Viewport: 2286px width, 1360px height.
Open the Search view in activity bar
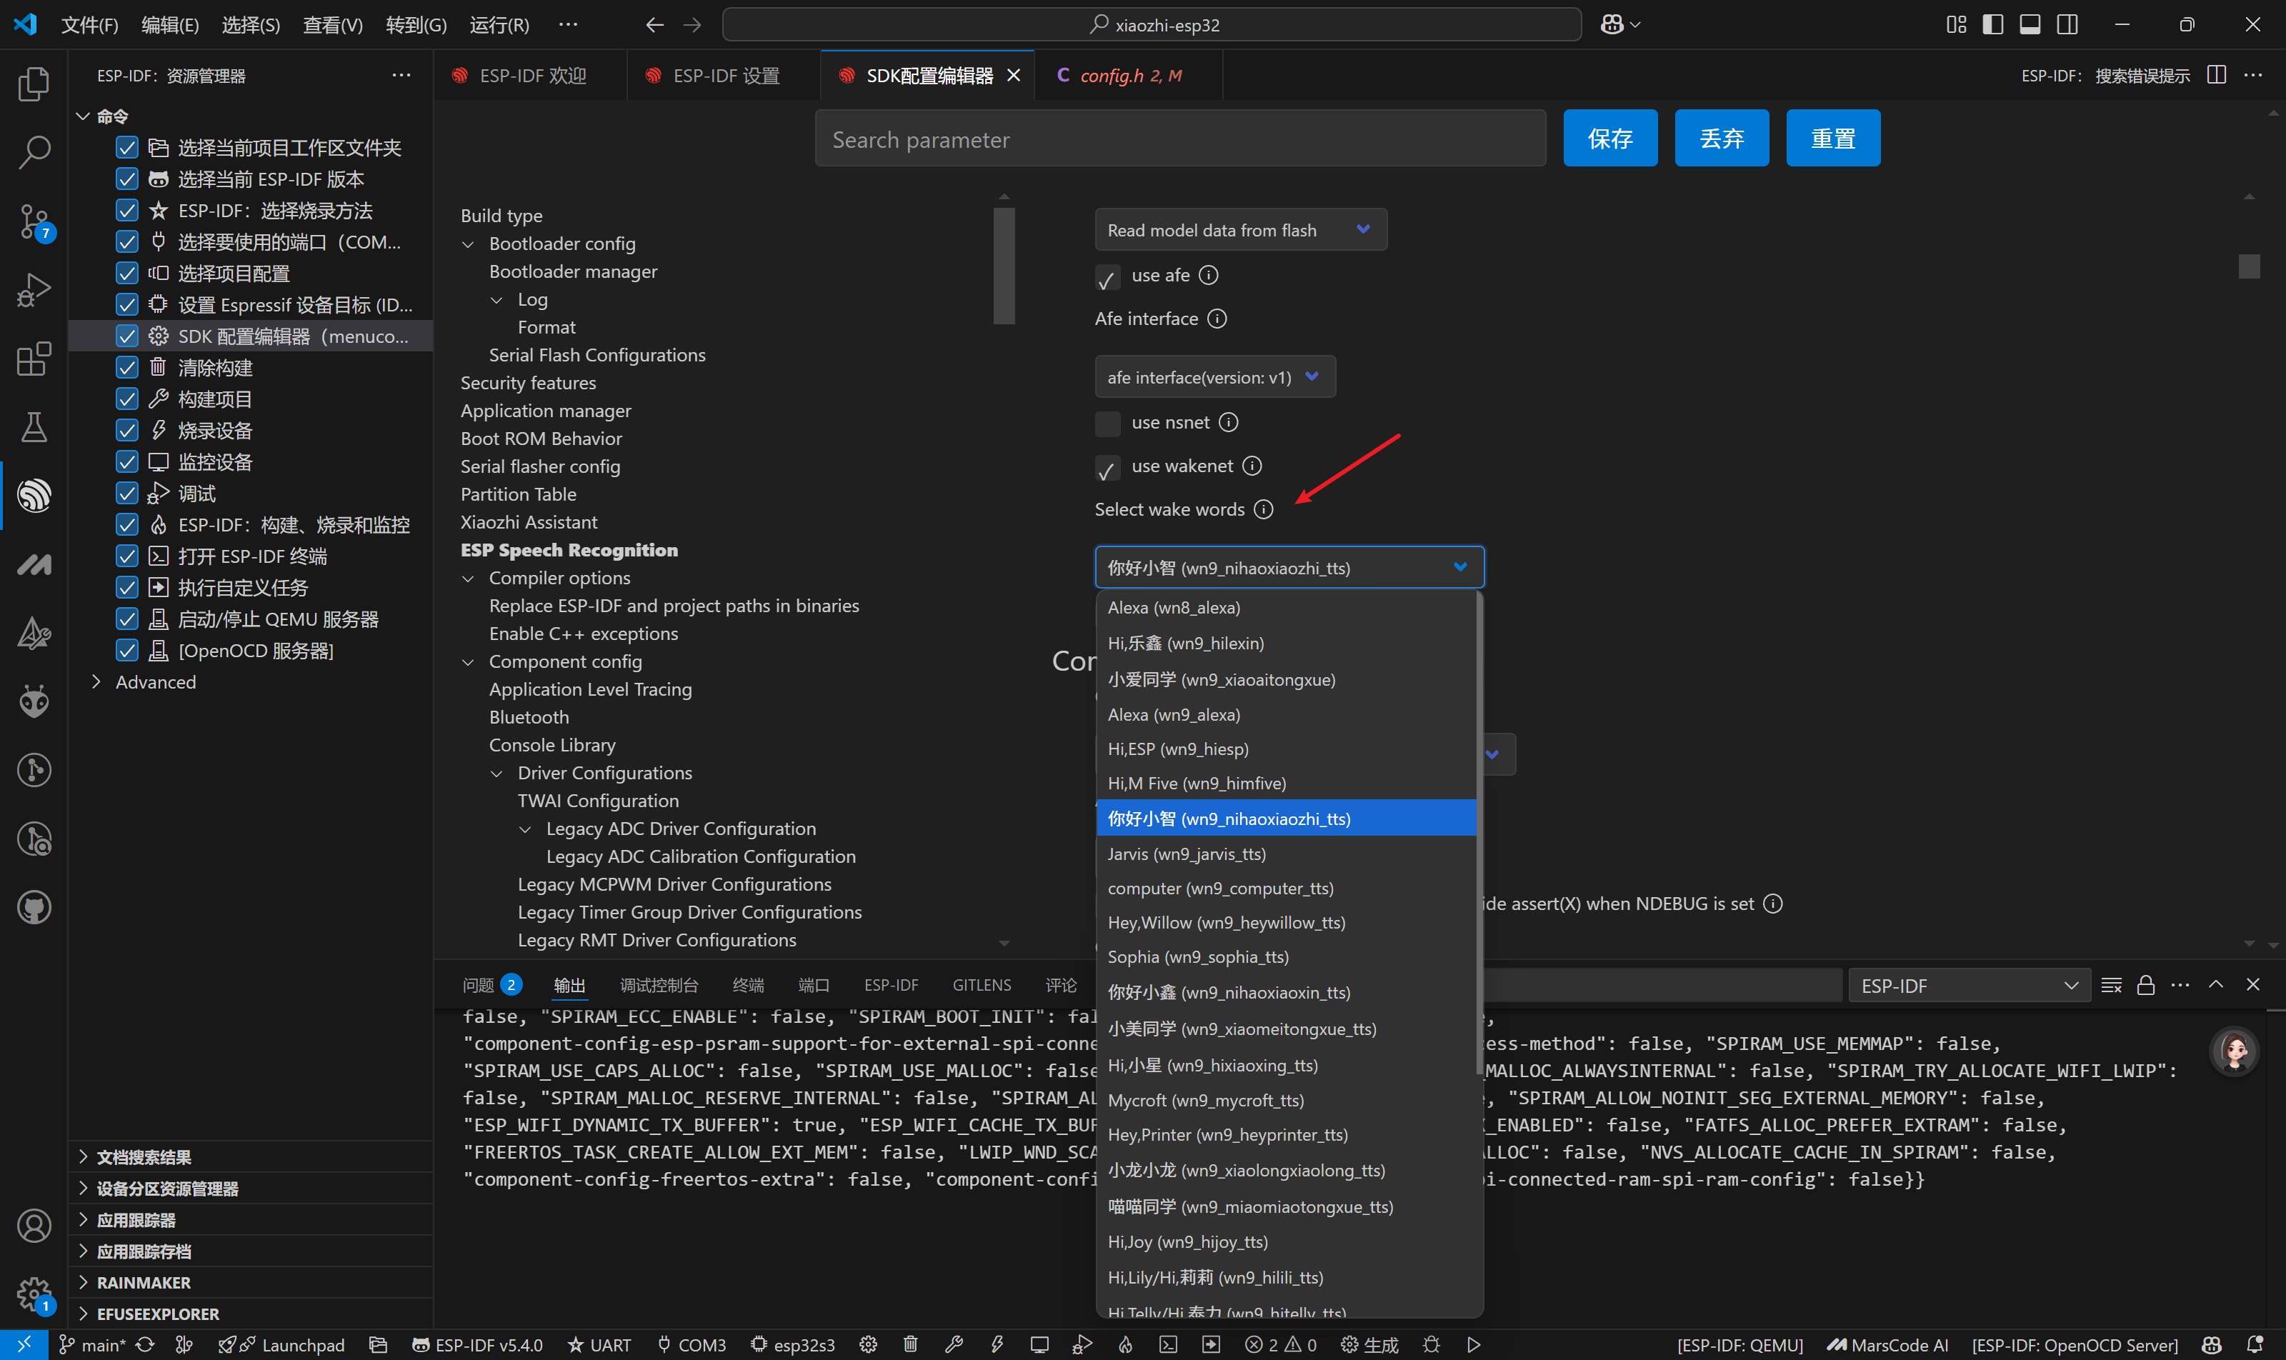pos(34,152)
